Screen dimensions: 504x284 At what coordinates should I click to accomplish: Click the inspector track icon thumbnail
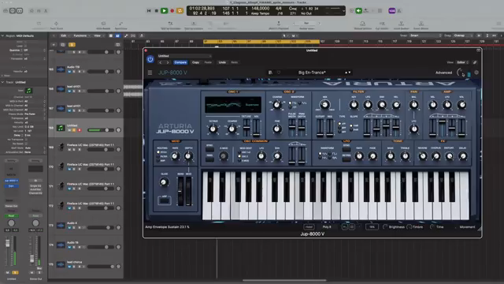28,91
